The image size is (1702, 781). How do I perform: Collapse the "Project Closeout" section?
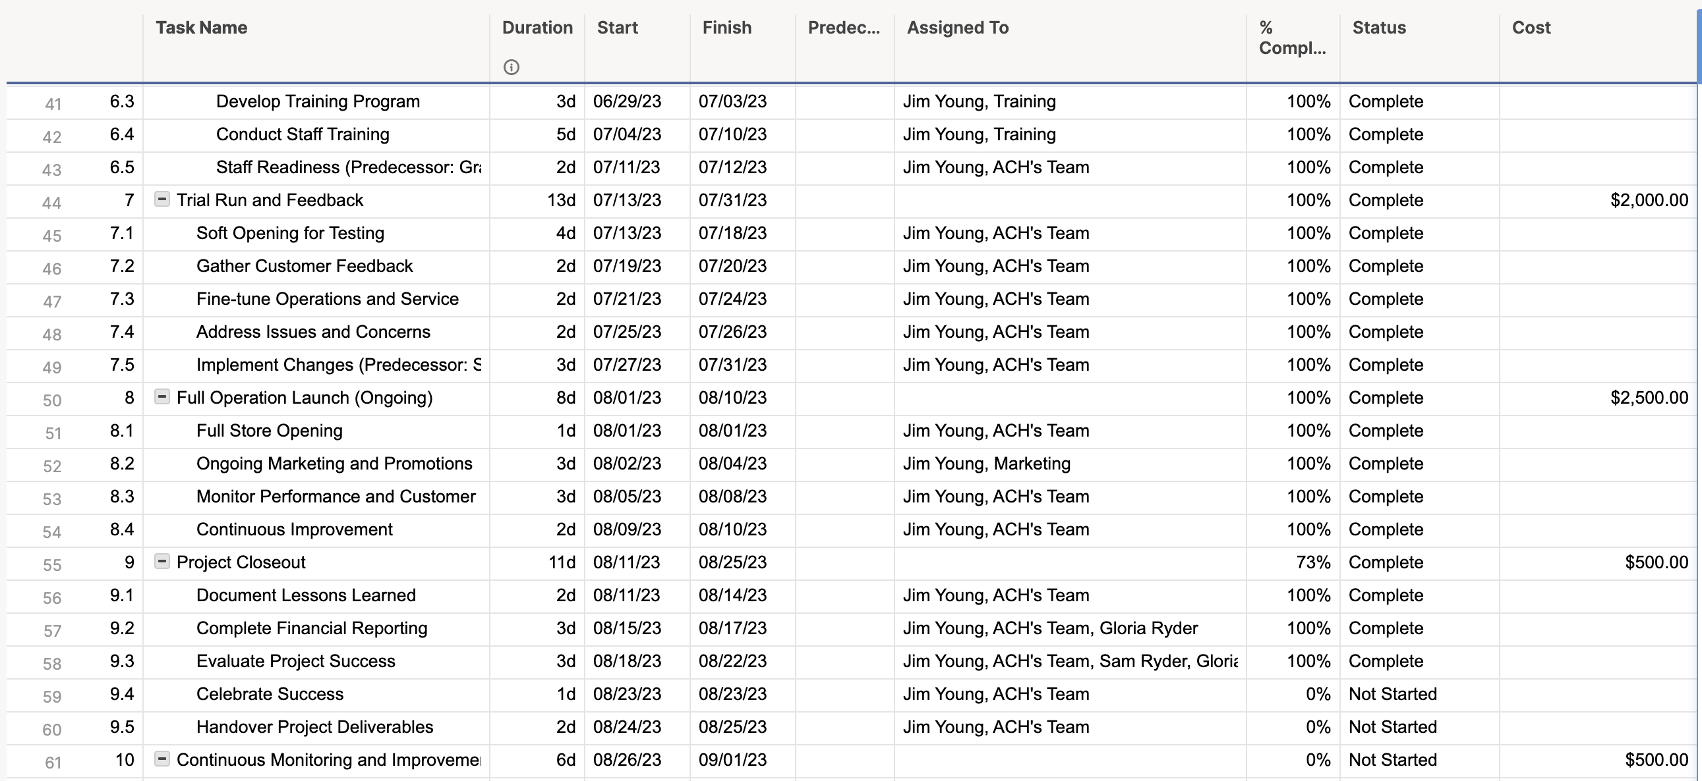[x=163, y=562]
